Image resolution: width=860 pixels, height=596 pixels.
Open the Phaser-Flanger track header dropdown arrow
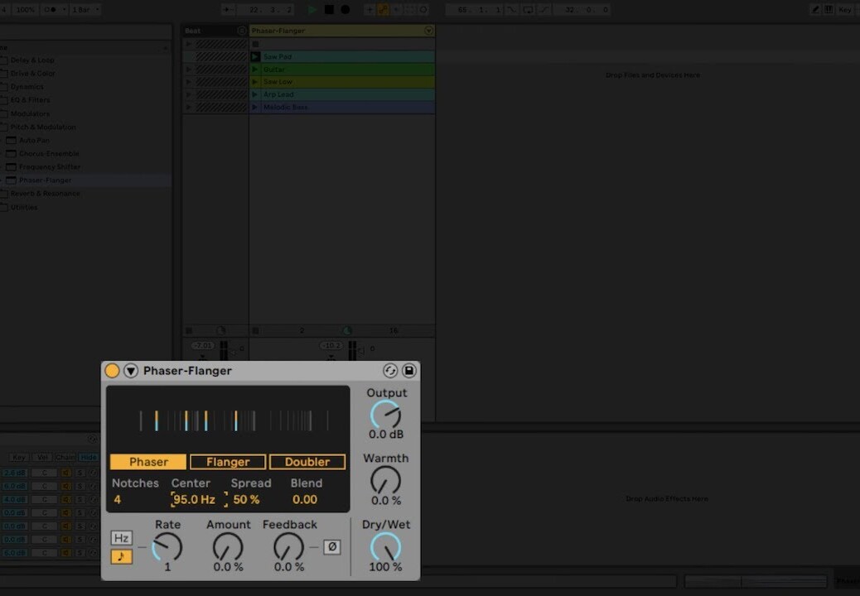429,31
